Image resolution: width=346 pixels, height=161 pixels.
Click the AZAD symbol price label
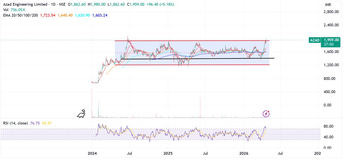point(315,40)
